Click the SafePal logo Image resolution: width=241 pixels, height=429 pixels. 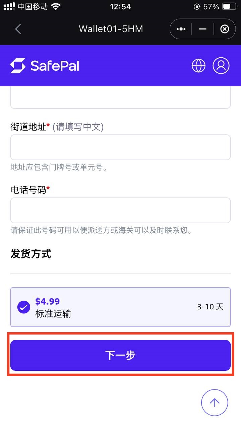pos(45,66)
